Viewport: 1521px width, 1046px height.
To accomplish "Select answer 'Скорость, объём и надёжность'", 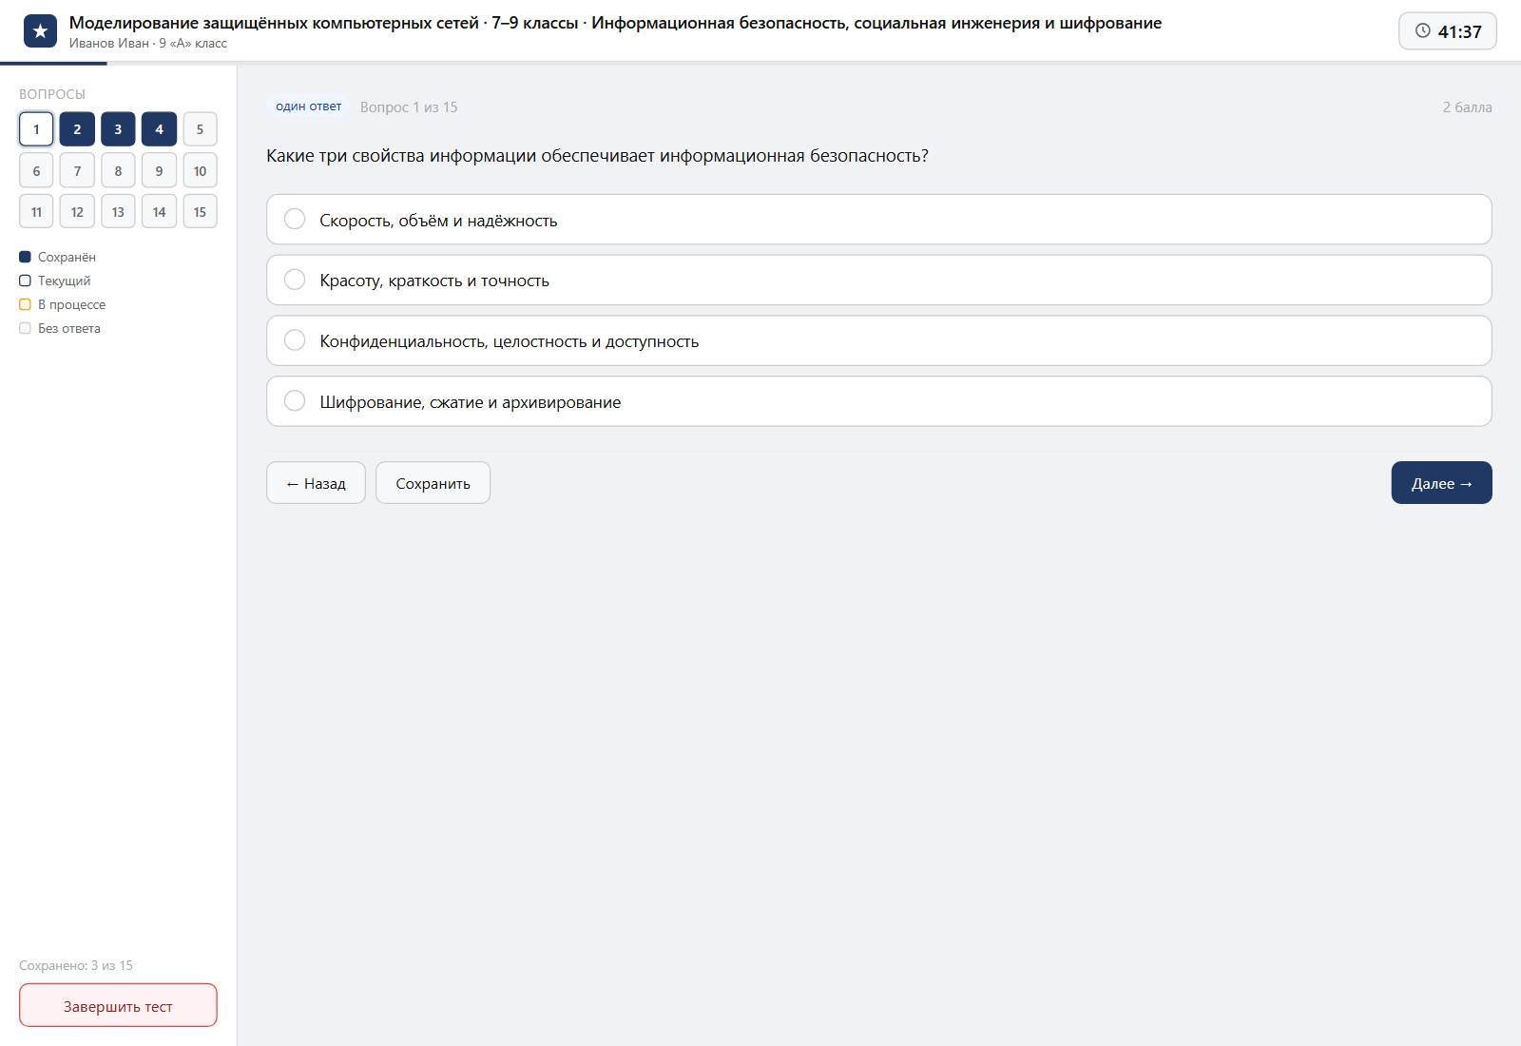I will click(878, 220).
